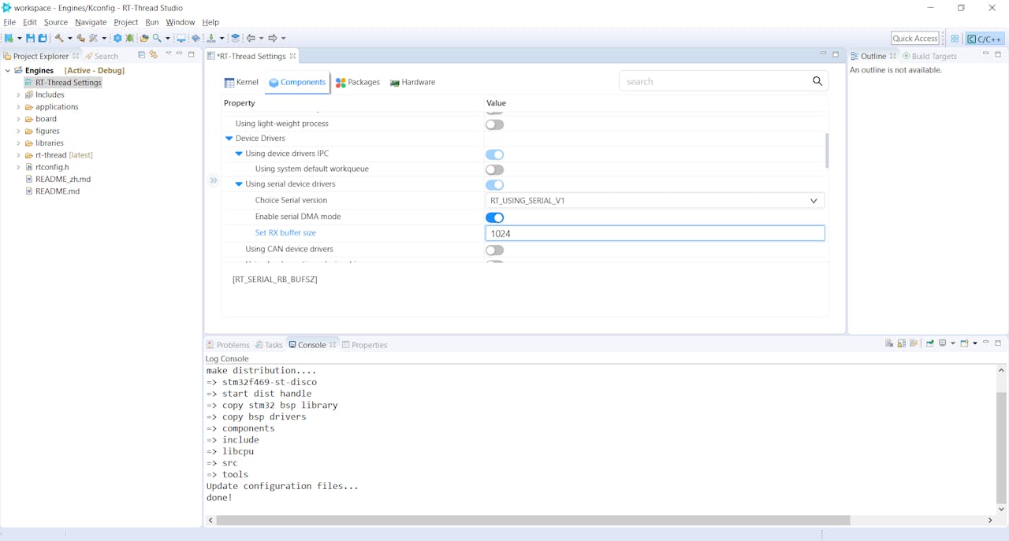Open the Navigate menu

point(91,22)
